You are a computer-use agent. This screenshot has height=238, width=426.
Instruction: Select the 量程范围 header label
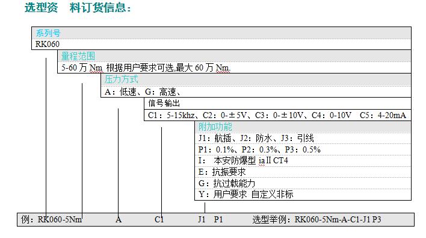tap(78, 56)
